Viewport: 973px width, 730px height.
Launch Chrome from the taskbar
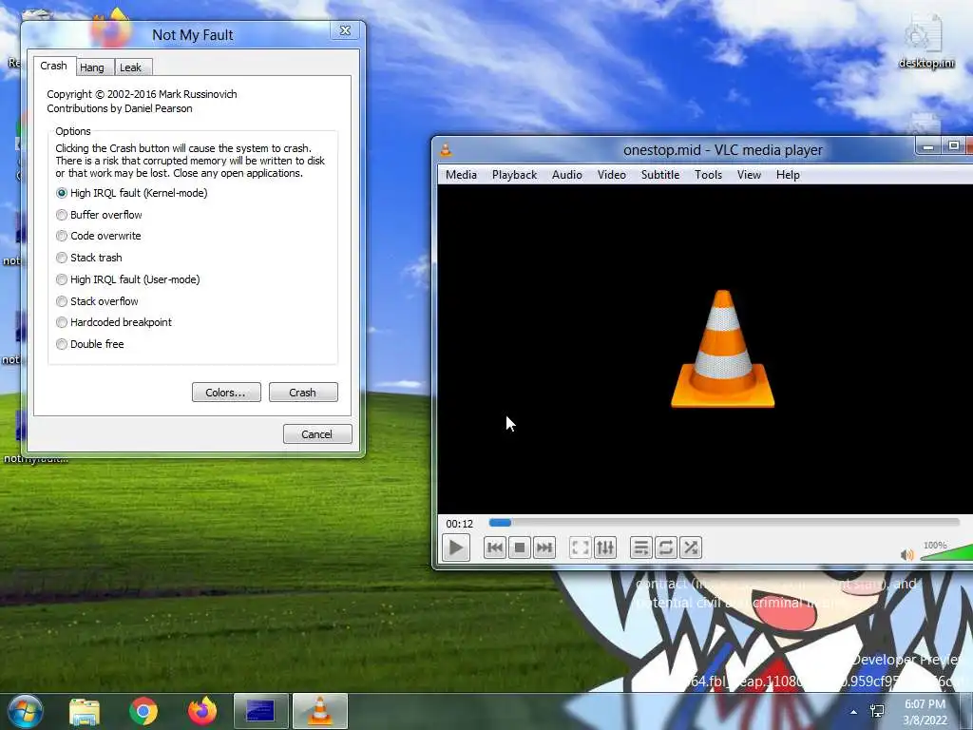143,711
